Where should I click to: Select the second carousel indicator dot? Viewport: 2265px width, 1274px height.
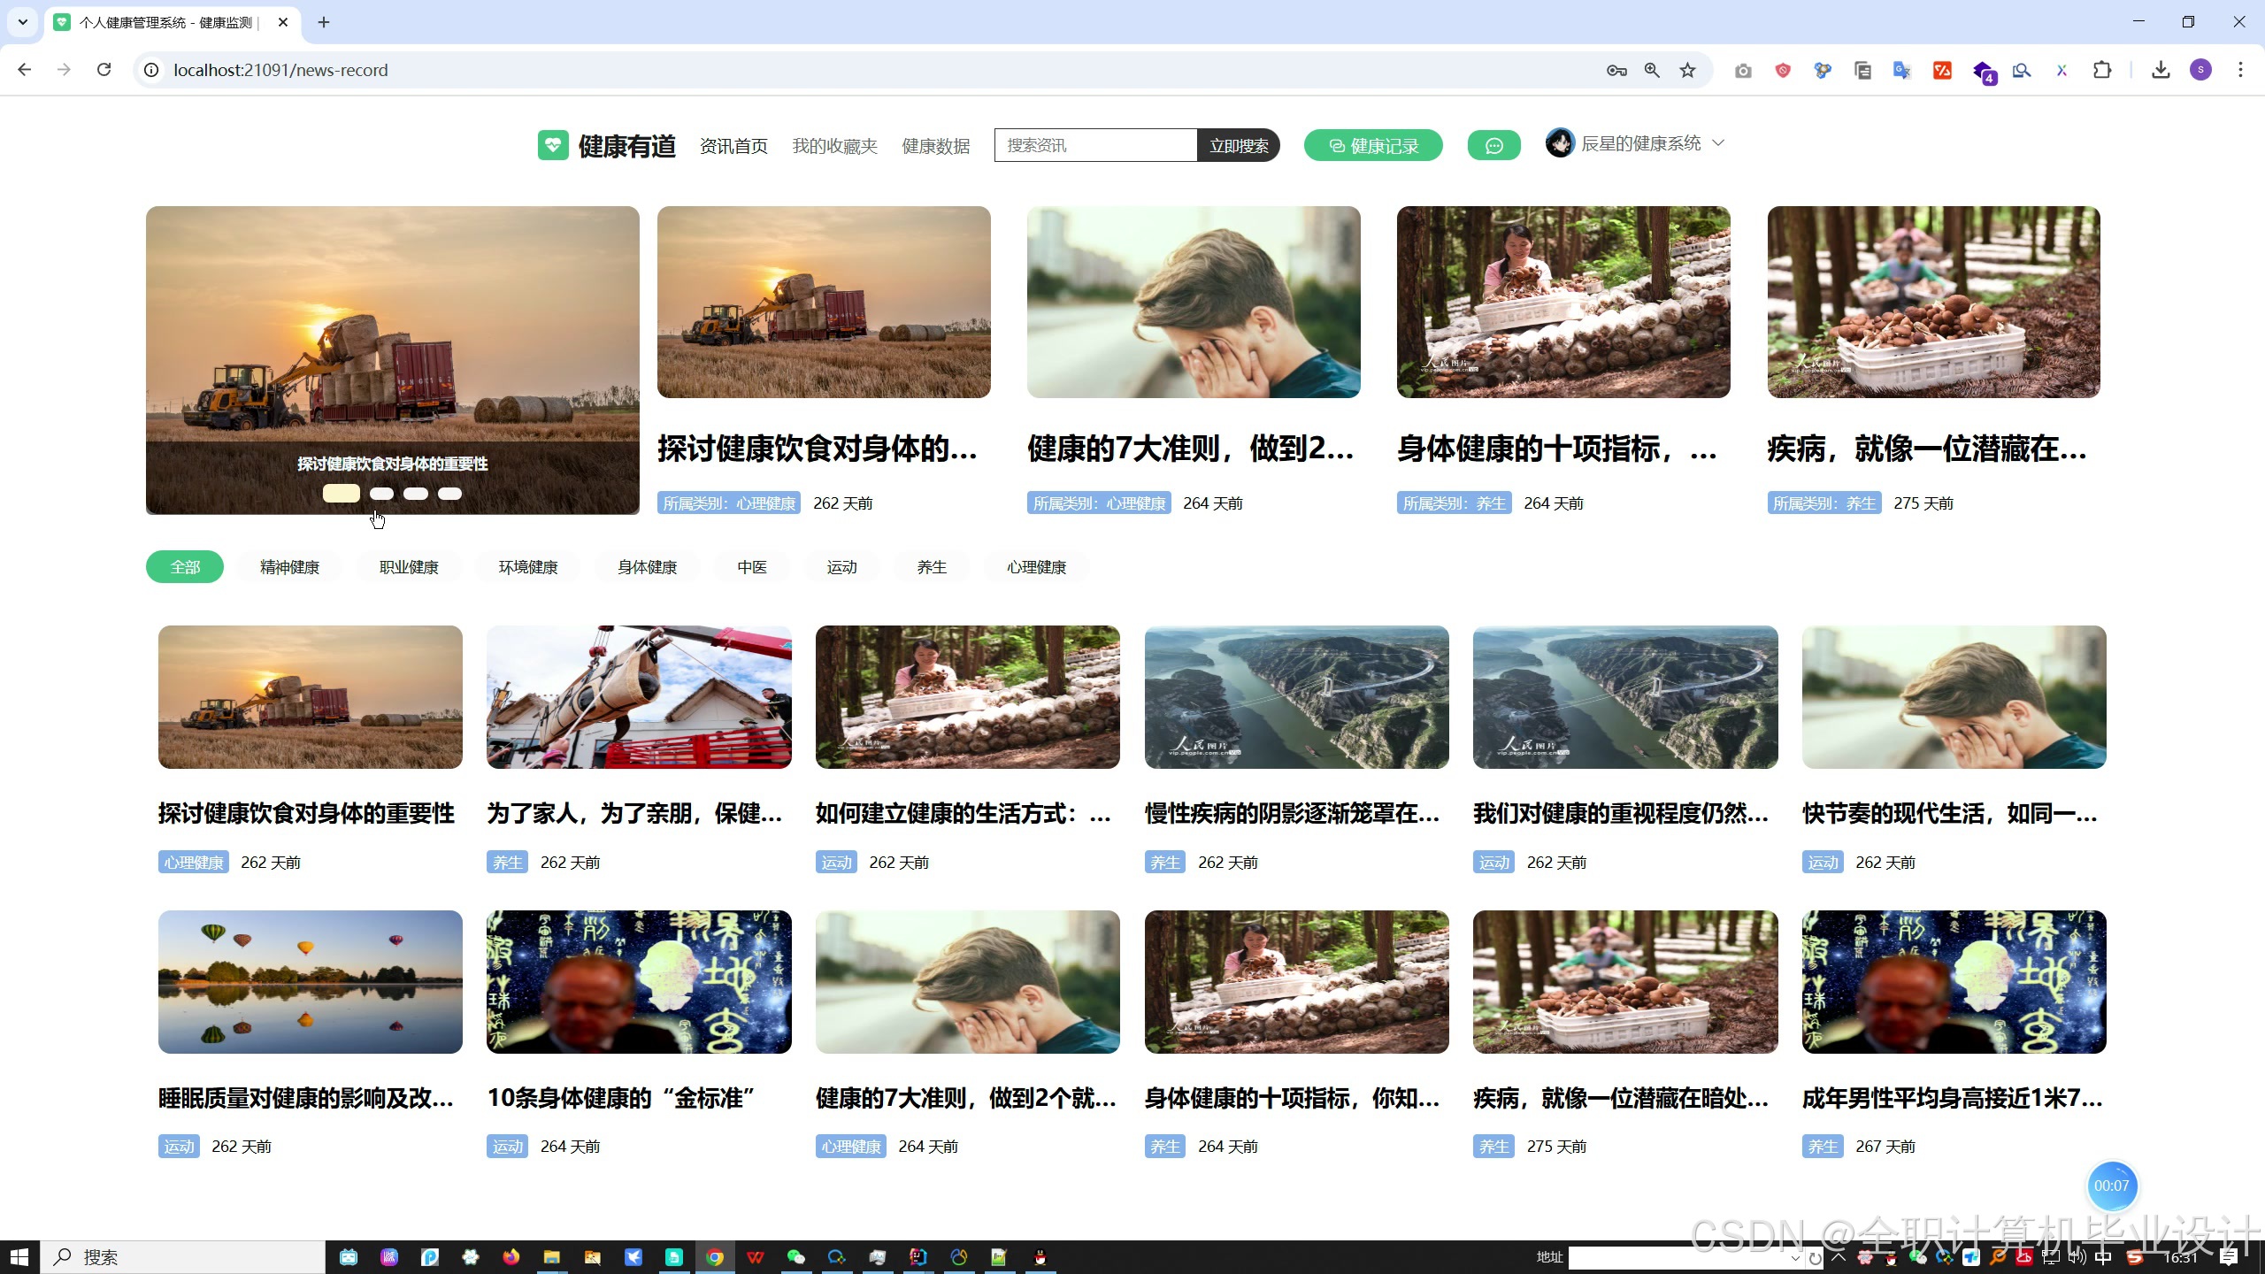381,494
